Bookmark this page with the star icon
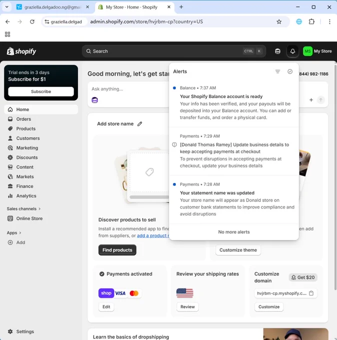Viewport: 337px width, 340px height. tap(279, 21)
